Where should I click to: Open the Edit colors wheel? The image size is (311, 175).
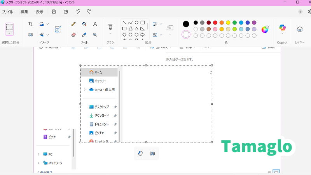point(265,29)
